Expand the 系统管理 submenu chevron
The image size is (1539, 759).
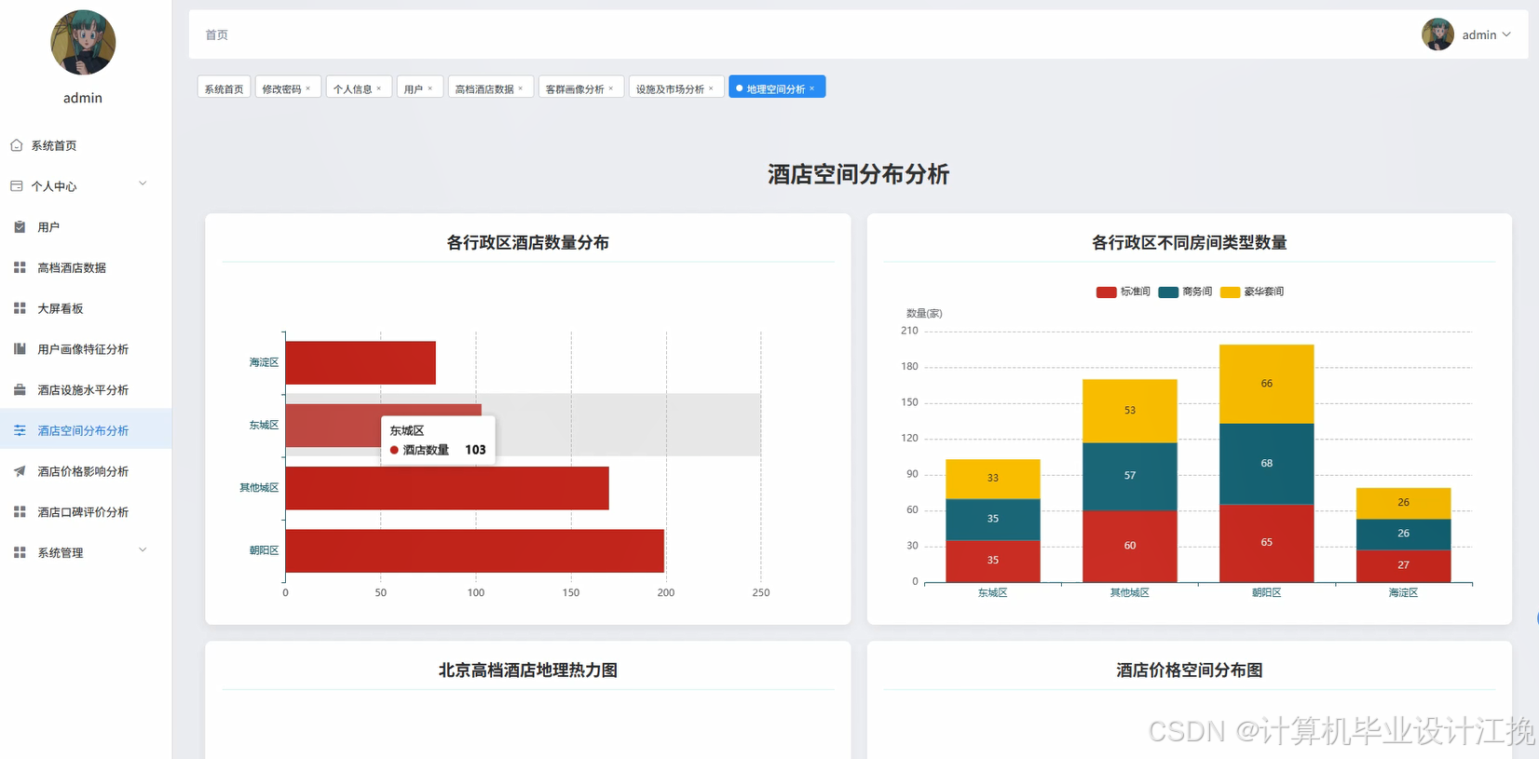[143, 550]
